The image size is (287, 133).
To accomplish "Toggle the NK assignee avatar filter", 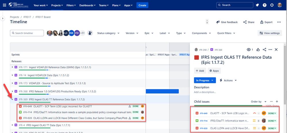I will (x=72, y=33).
